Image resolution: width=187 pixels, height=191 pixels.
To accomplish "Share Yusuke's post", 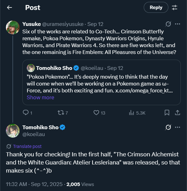I will (x=177, y=113).
